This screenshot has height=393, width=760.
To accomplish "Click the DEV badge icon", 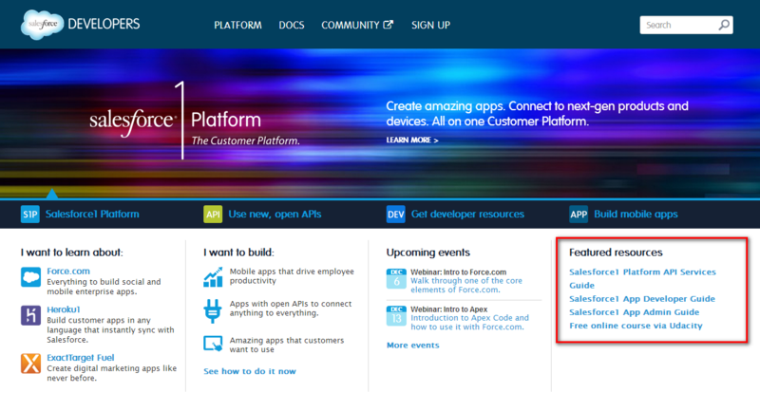I will [395, 215].
